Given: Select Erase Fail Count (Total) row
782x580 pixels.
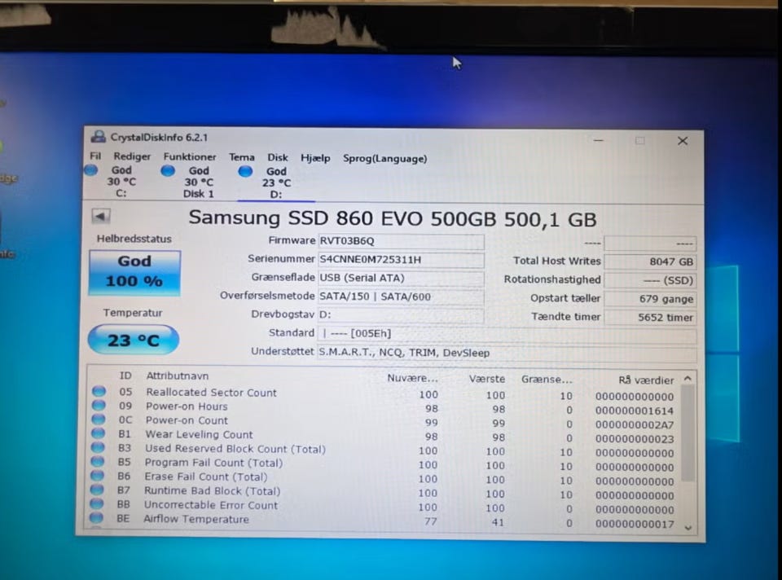Looking at the screenshot, I should point(384,478).
